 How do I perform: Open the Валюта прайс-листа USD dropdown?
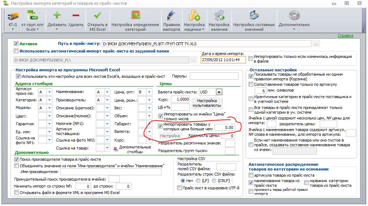pyautogui.click(x=219, y=92)
